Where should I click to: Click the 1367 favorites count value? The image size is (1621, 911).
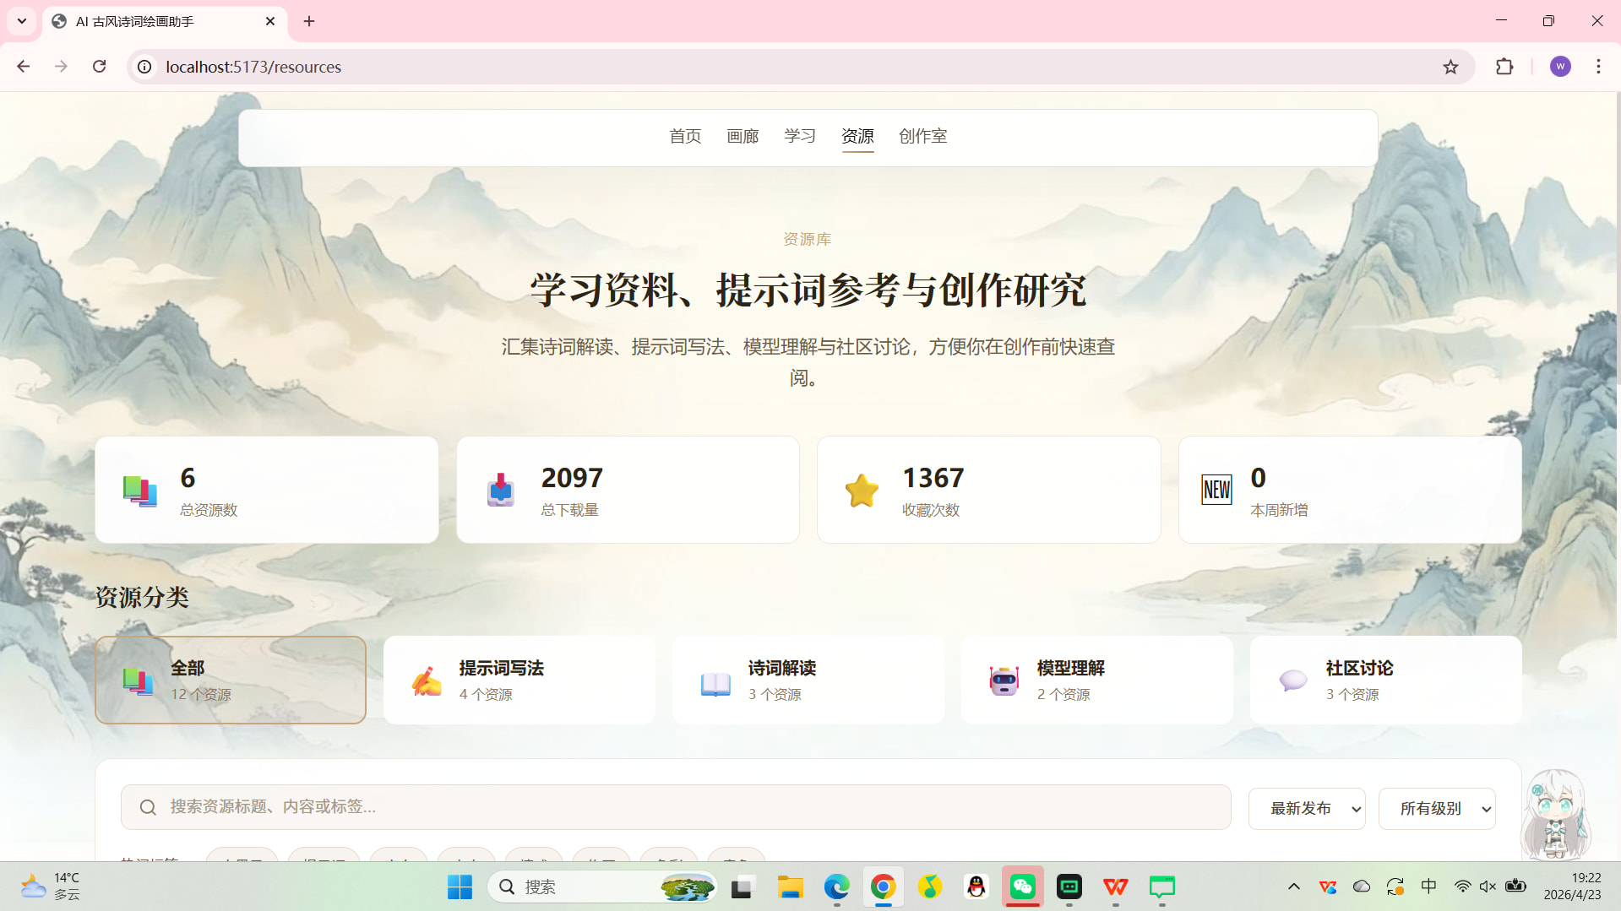pos(933,478)
